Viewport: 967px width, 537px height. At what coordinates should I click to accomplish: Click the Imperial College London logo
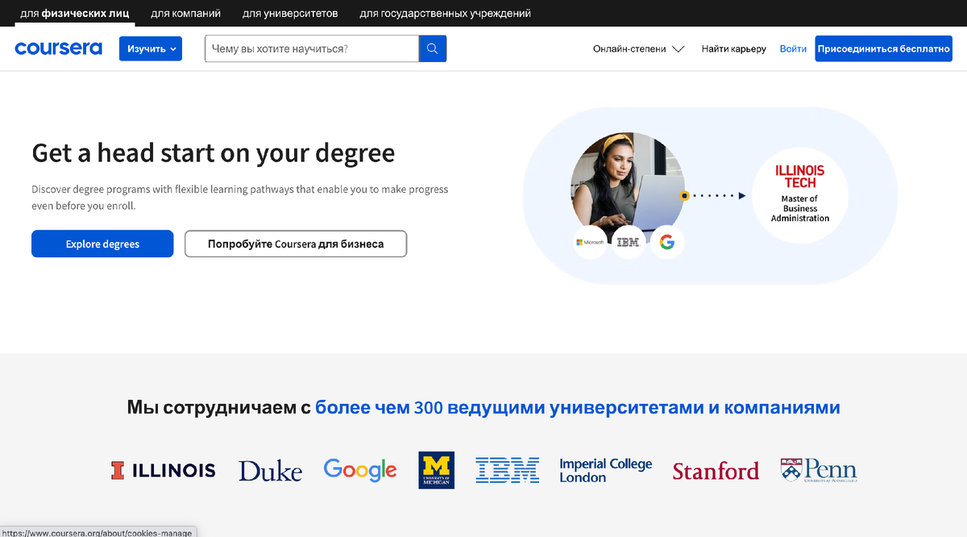[x=606, y=470]
